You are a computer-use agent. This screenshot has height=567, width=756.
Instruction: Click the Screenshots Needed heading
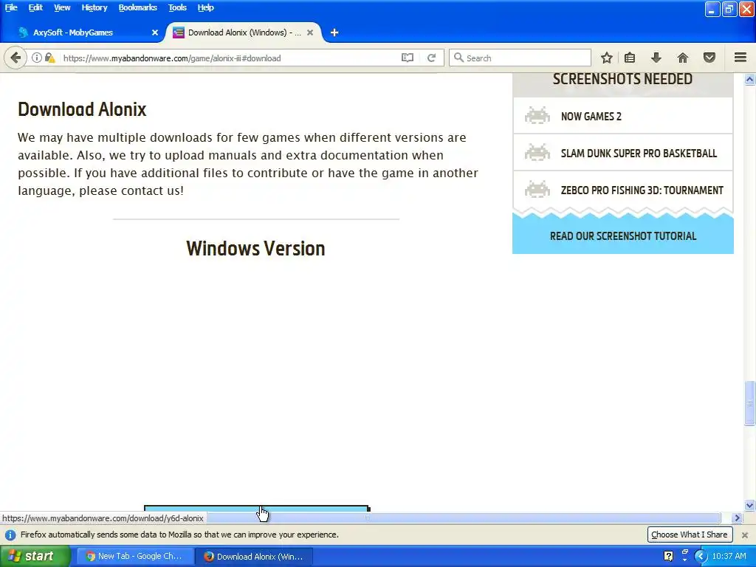click(x=622, y=79)
